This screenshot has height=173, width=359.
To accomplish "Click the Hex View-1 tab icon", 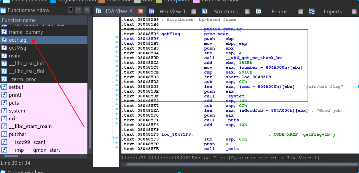I will (x=152, y=11).
